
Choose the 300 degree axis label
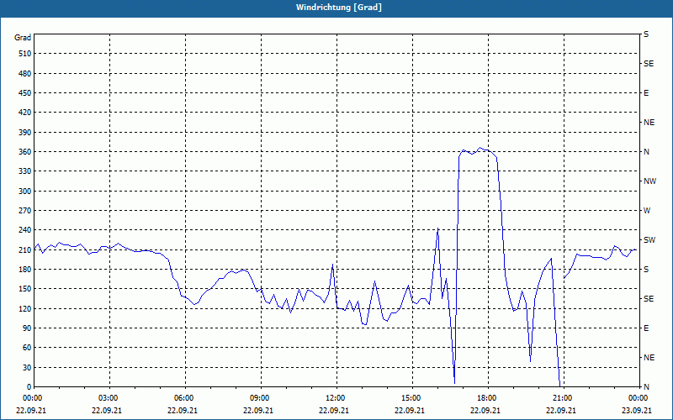(x=25, y=191)
